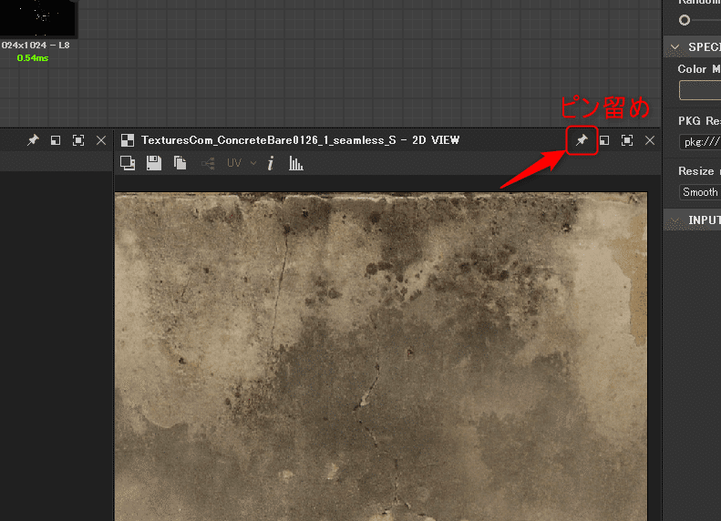Screen dimensions: 721x521
Task: Click the 1024x1024 - L8 node label
Action: point(36,45)
